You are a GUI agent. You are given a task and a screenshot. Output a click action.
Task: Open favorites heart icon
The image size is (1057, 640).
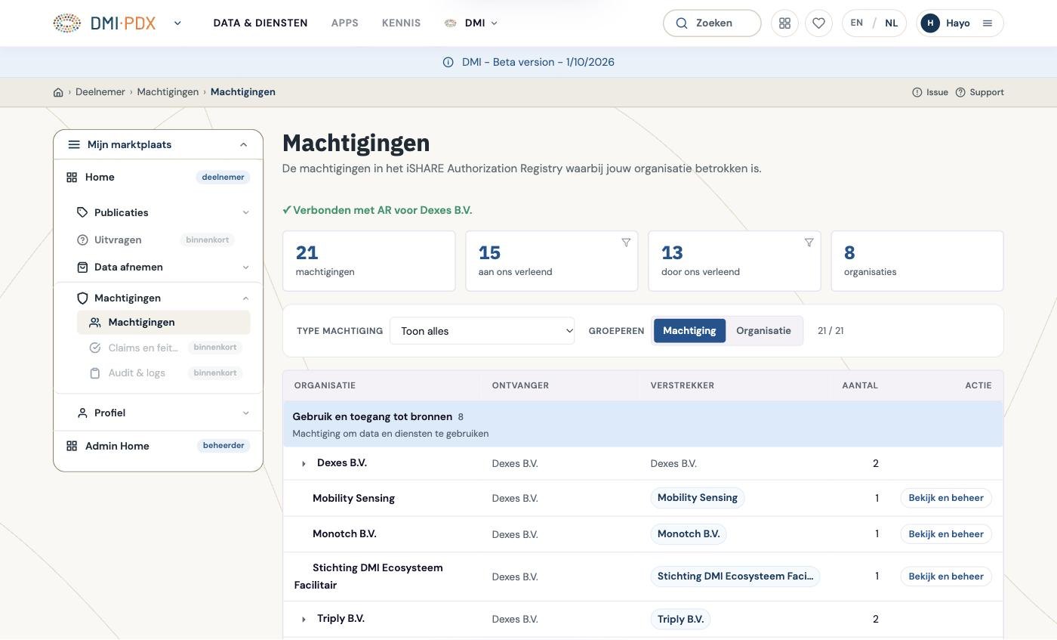click(818, 23)
